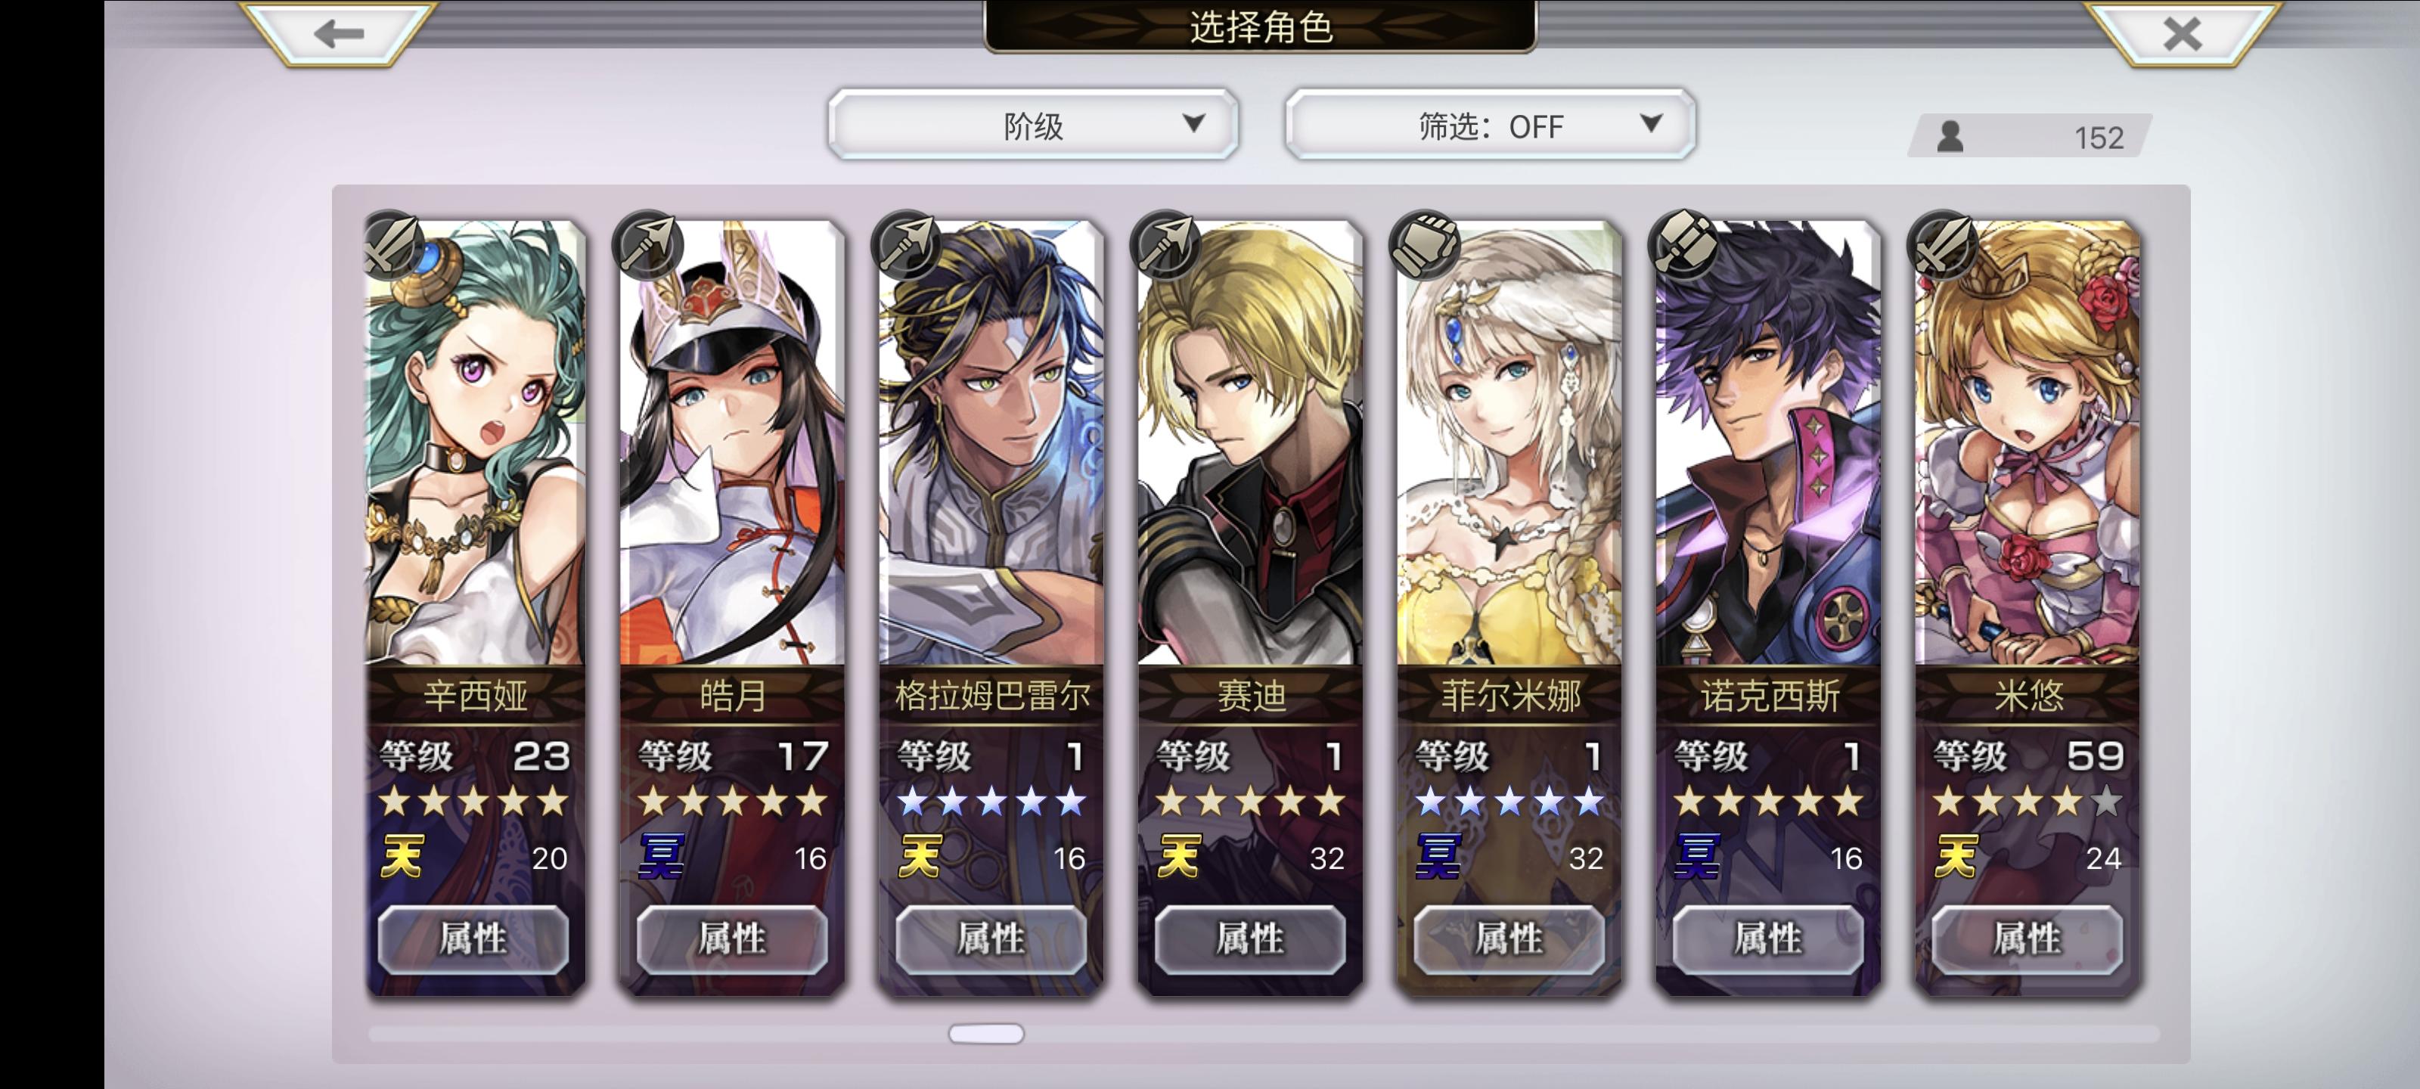2420x1089 pixels.
Task: Choose the 菲尔米娜 character portrait
Action: (x=1509, y=442)
